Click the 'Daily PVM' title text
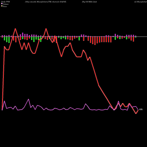147x147 pixels. click(x=6, y=2)
